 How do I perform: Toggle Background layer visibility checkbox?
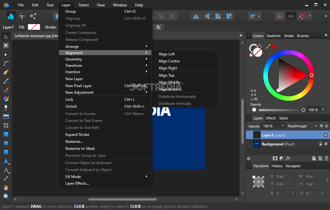pyautogui.click(x=326, y=144)
